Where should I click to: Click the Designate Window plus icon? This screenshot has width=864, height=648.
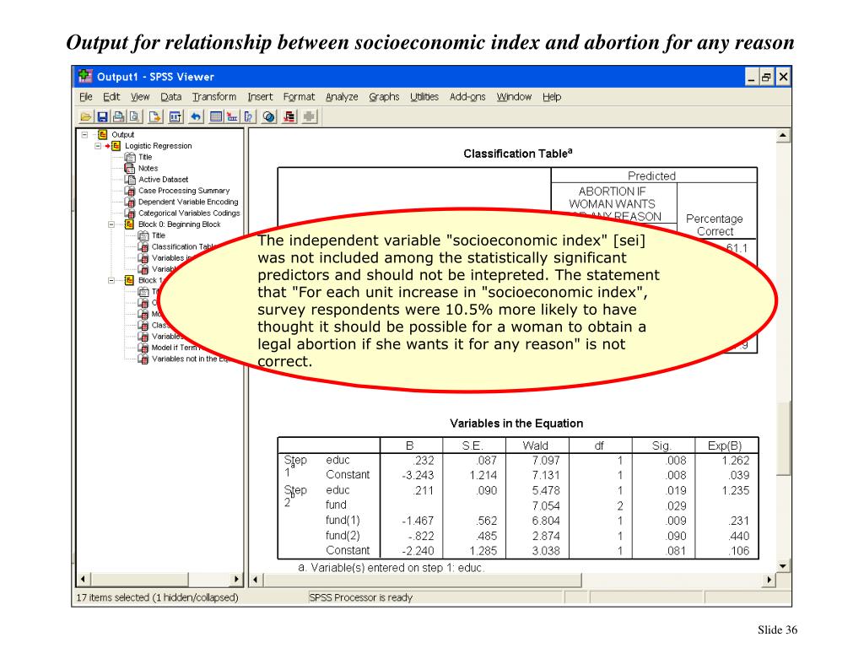tap(309, 116)
